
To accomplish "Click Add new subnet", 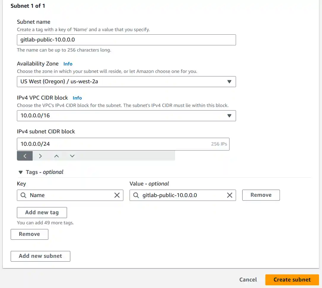I will click(40, 256).
